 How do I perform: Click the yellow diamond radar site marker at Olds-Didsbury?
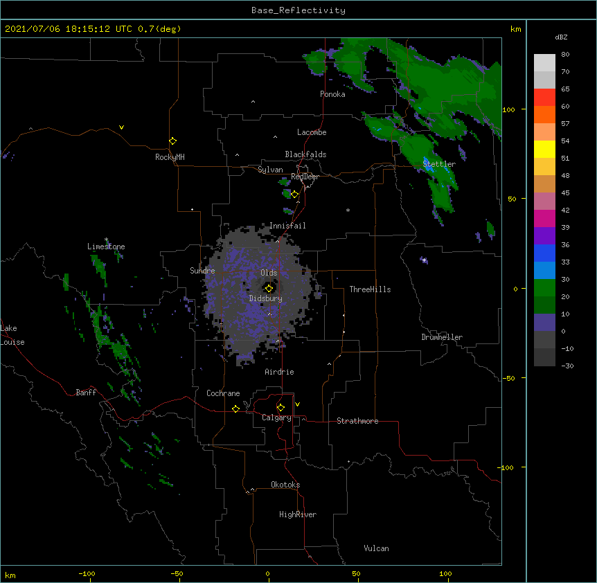click(x=269, y=289)
